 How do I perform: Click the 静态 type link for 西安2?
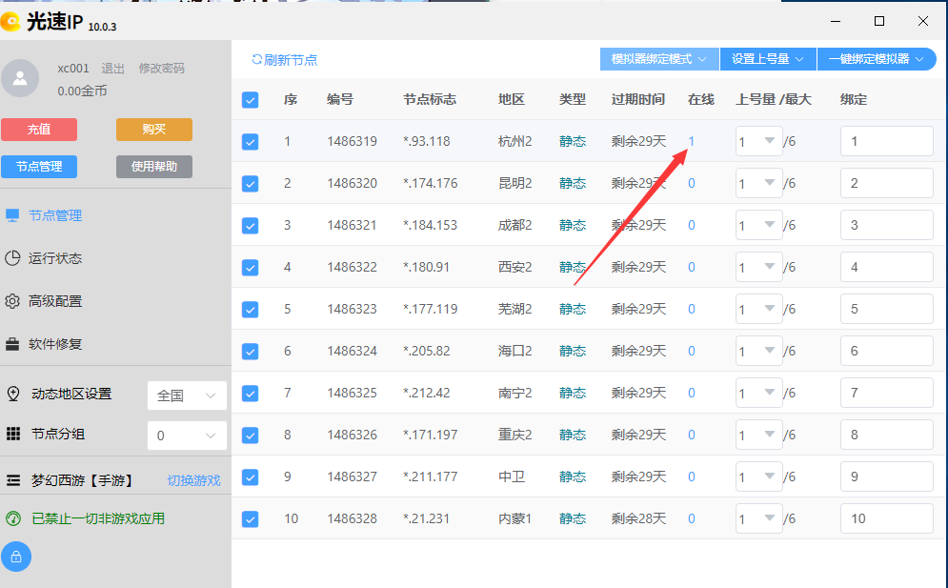(573, 267)
